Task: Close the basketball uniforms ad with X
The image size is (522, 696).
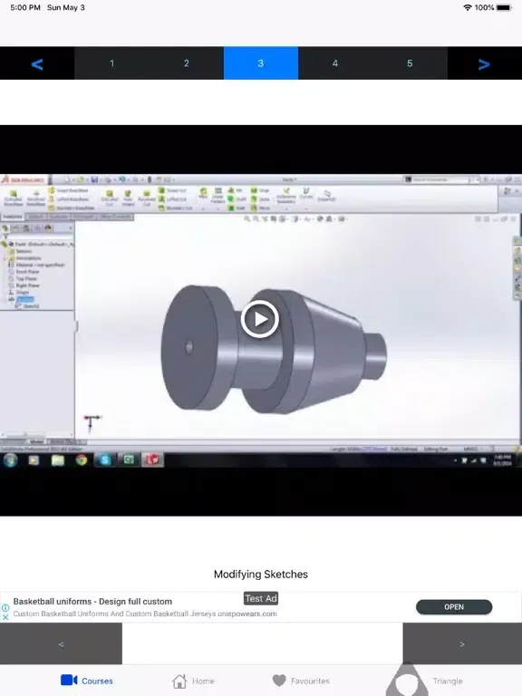Action: tap(5, 617)
